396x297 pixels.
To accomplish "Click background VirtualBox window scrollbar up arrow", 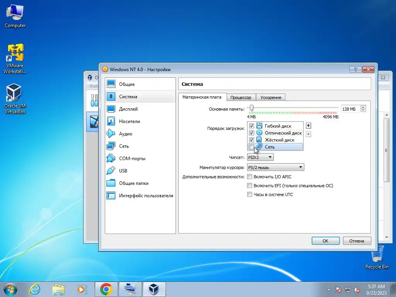I will pos(387,115).
